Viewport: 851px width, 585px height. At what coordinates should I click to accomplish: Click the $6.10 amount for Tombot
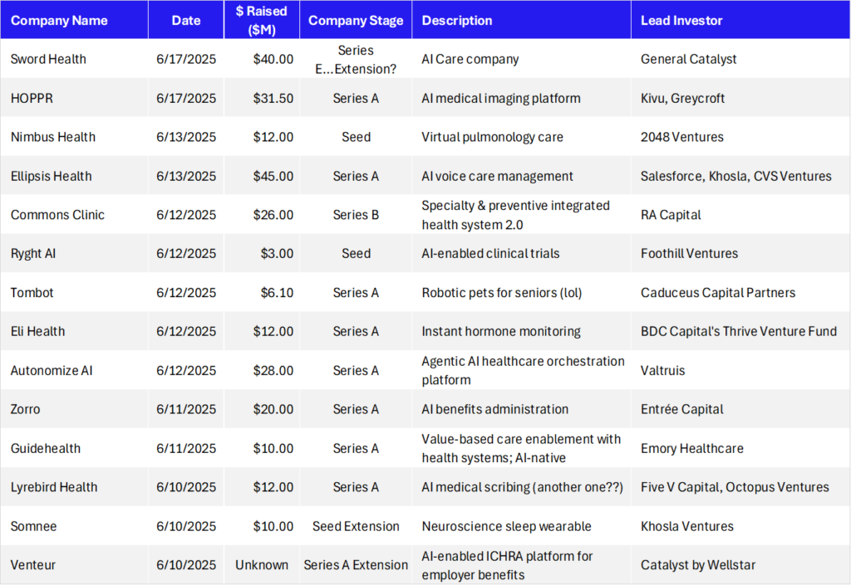277,292
